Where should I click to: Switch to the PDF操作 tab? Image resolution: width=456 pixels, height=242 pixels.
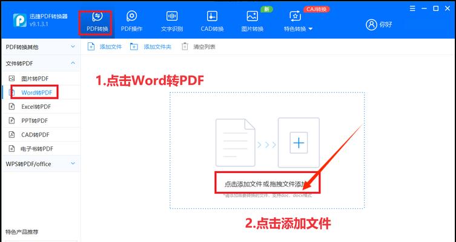(x=131, y=22)
